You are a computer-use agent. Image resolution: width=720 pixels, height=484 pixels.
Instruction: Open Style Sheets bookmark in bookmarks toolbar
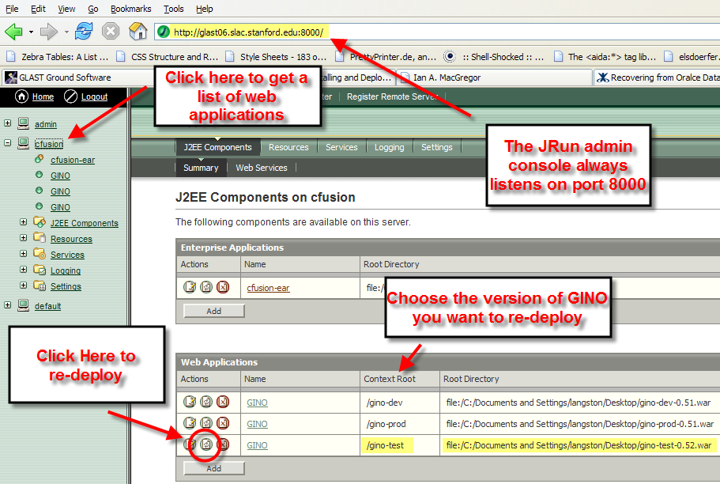coord(277,56)
